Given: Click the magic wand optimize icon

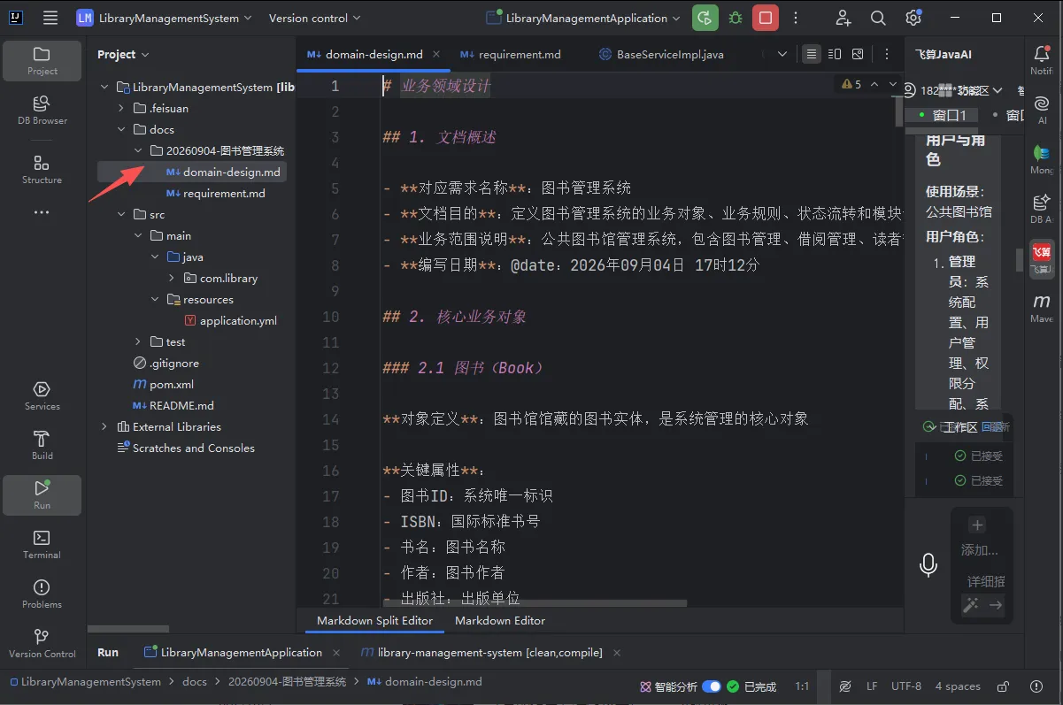Looking at the screenshot, I should (x=971, y=605).
